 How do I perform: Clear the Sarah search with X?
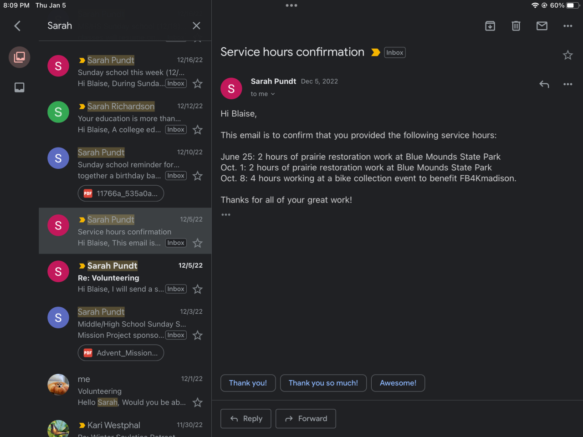click(x=196, y=26)
